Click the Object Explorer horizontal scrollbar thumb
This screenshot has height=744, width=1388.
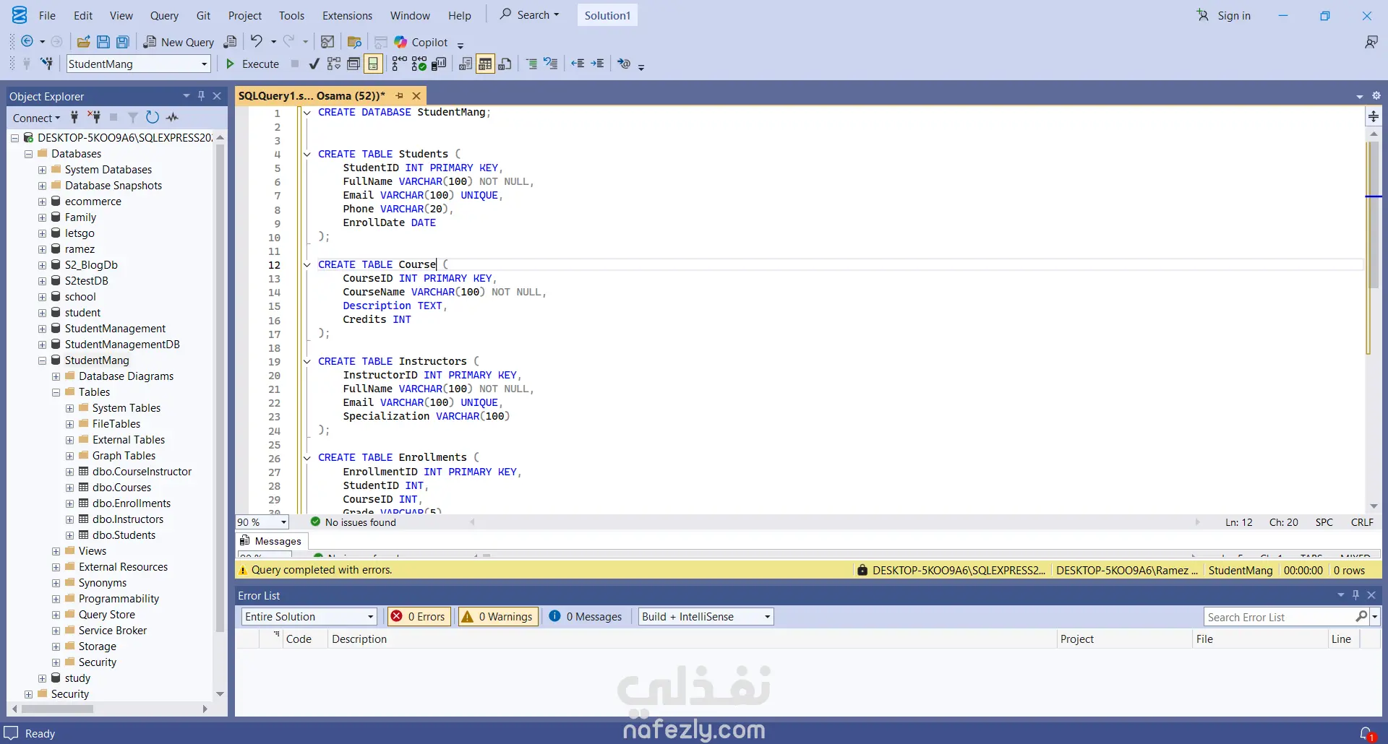pyautogui.click(x=57, y=709)
